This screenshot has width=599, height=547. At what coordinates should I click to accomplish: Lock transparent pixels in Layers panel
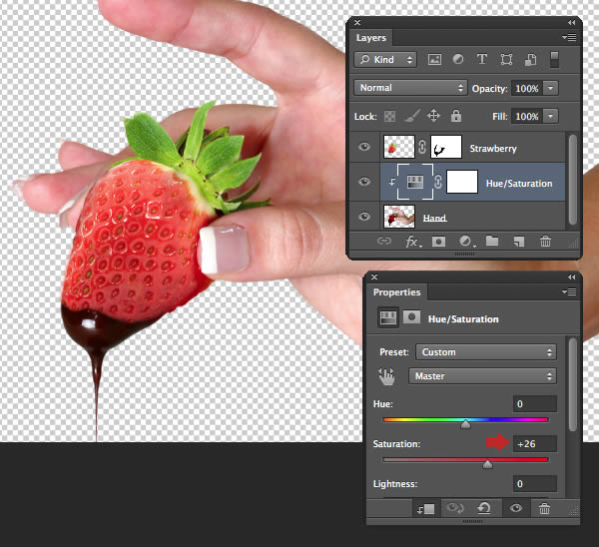(x=389, y=116)
